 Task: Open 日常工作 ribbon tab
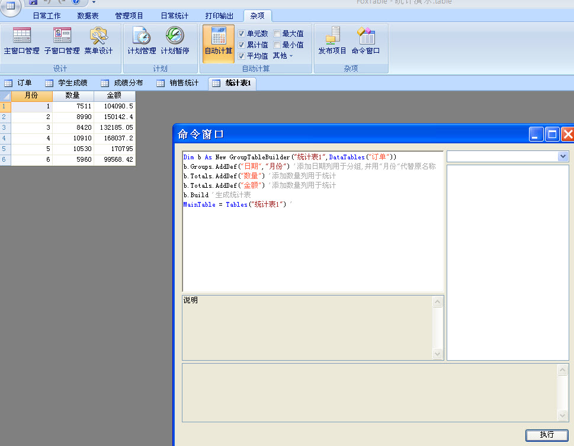click(47, 16)
